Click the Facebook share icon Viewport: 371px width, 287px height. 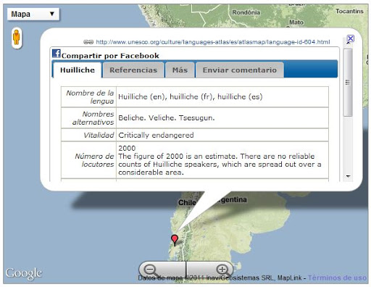pyautogui.click(x=57, y=54)
